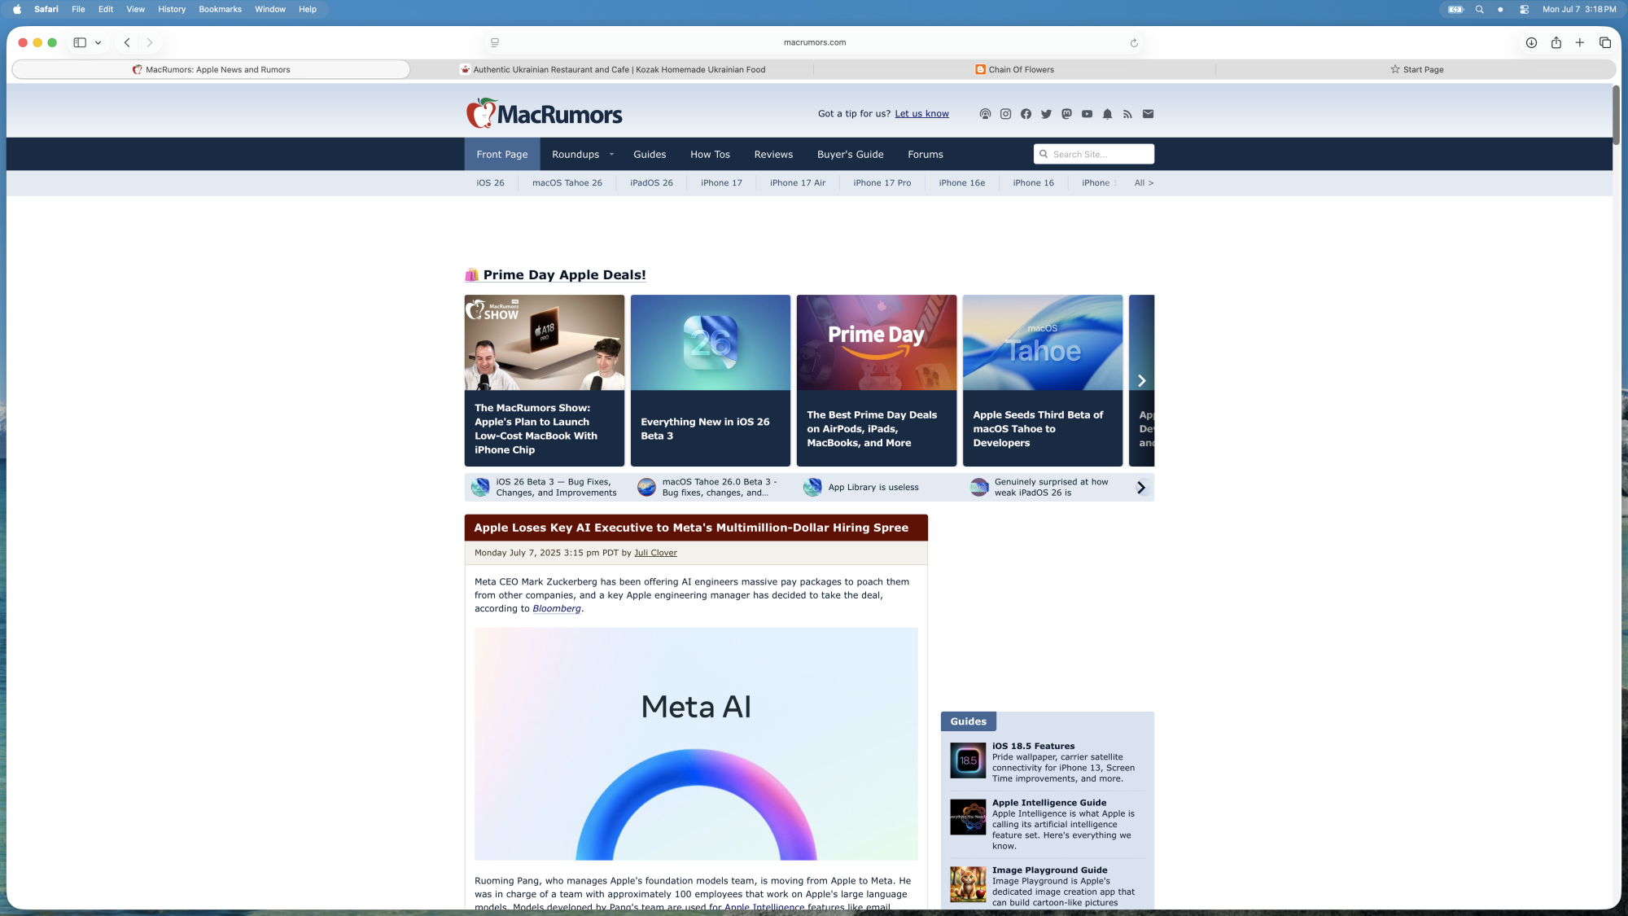
Task: Expand All roundup topics link
Action: tap(1144, 183)
